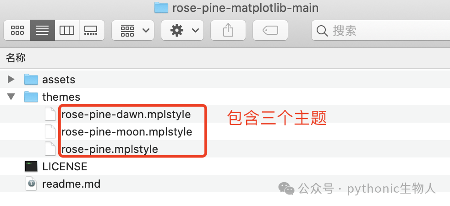Click the 搜索 search field
The height and width of the screenshot is (206, 450).
coord(381,30)
